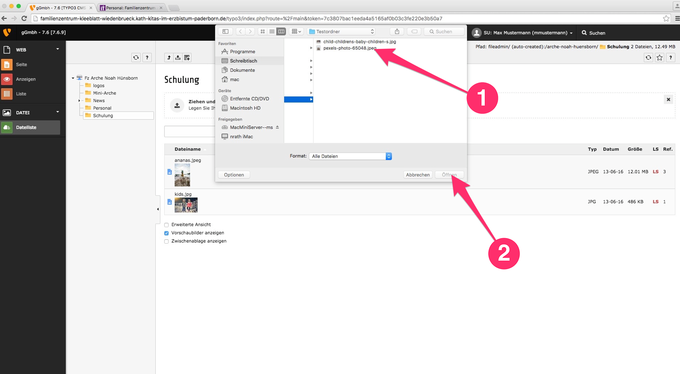This screenshot has width=680, height=374.
Task: Click the upload files icon above Schulung
Action: click(x=178, y=57)
